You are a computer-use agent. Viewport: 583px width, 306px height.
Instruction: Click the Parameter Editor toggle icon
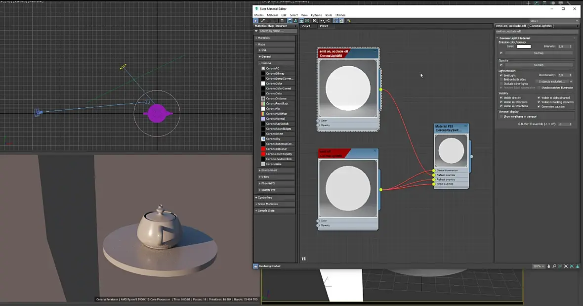341,21
